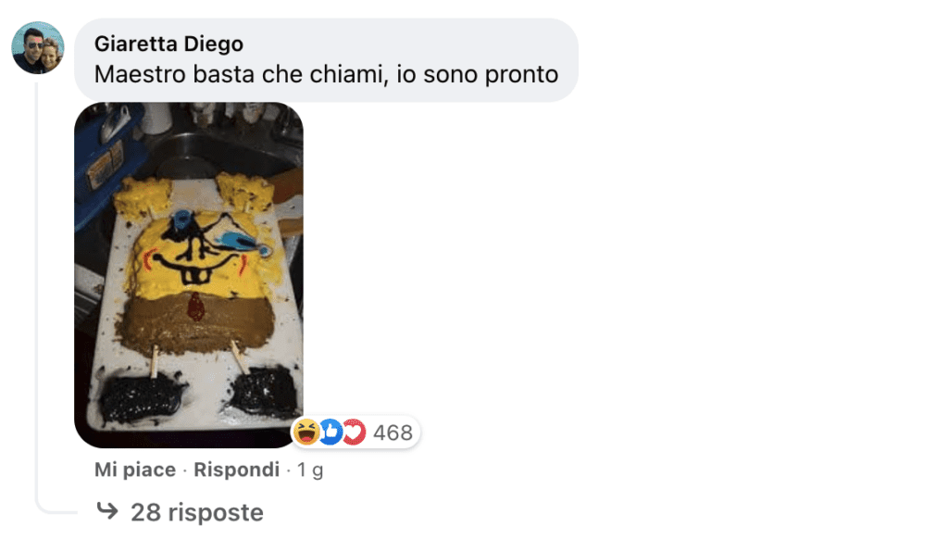The image size is (948, 539).
Task: Open the Giaretta Diego name link
Action: point(168,44)
